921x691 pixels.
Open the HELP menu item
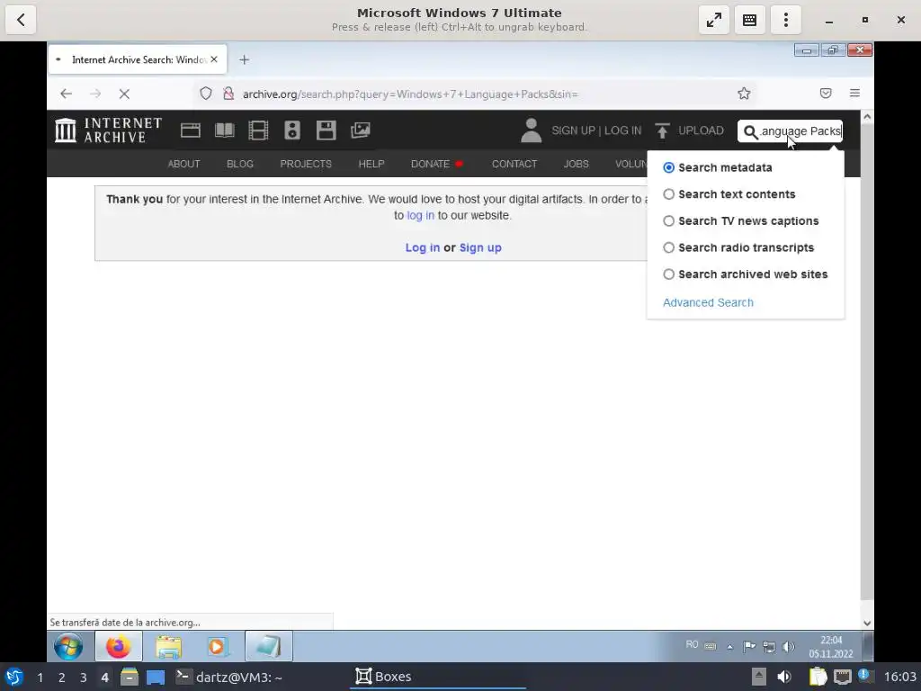371,164
